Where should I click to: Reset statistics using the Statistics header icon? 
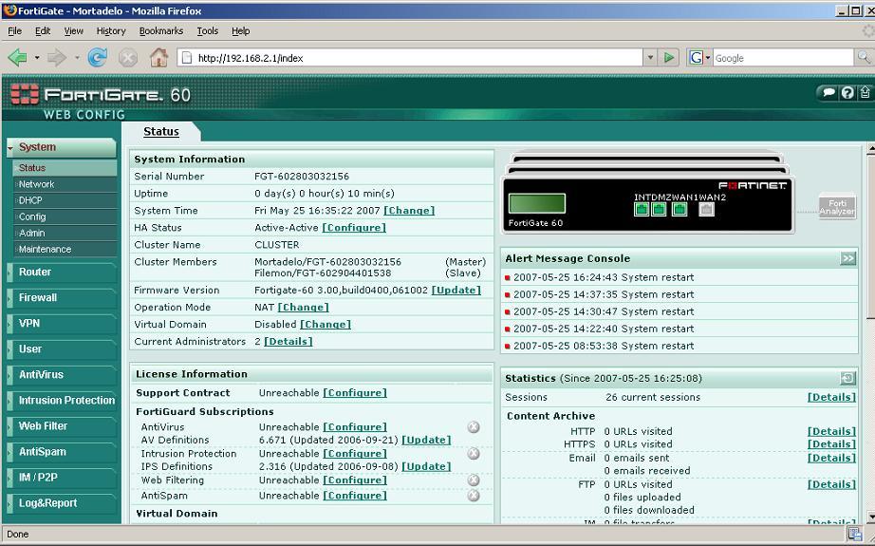[847, 378]
